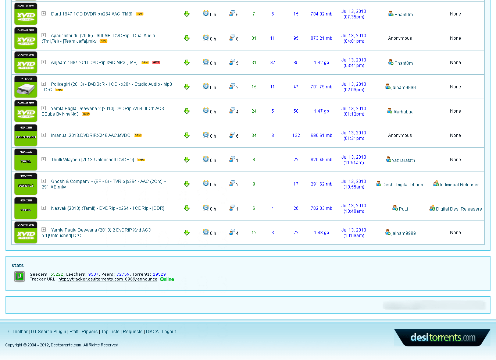496x360 pixels.
Task: Click the clock icon in the Policegiri row
Action: 206,86
